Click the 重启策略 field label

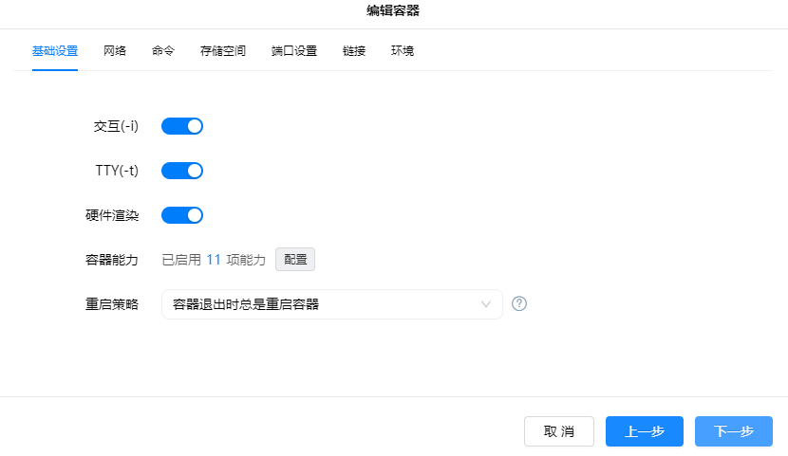pyautogui.click(x=112, y=304)
